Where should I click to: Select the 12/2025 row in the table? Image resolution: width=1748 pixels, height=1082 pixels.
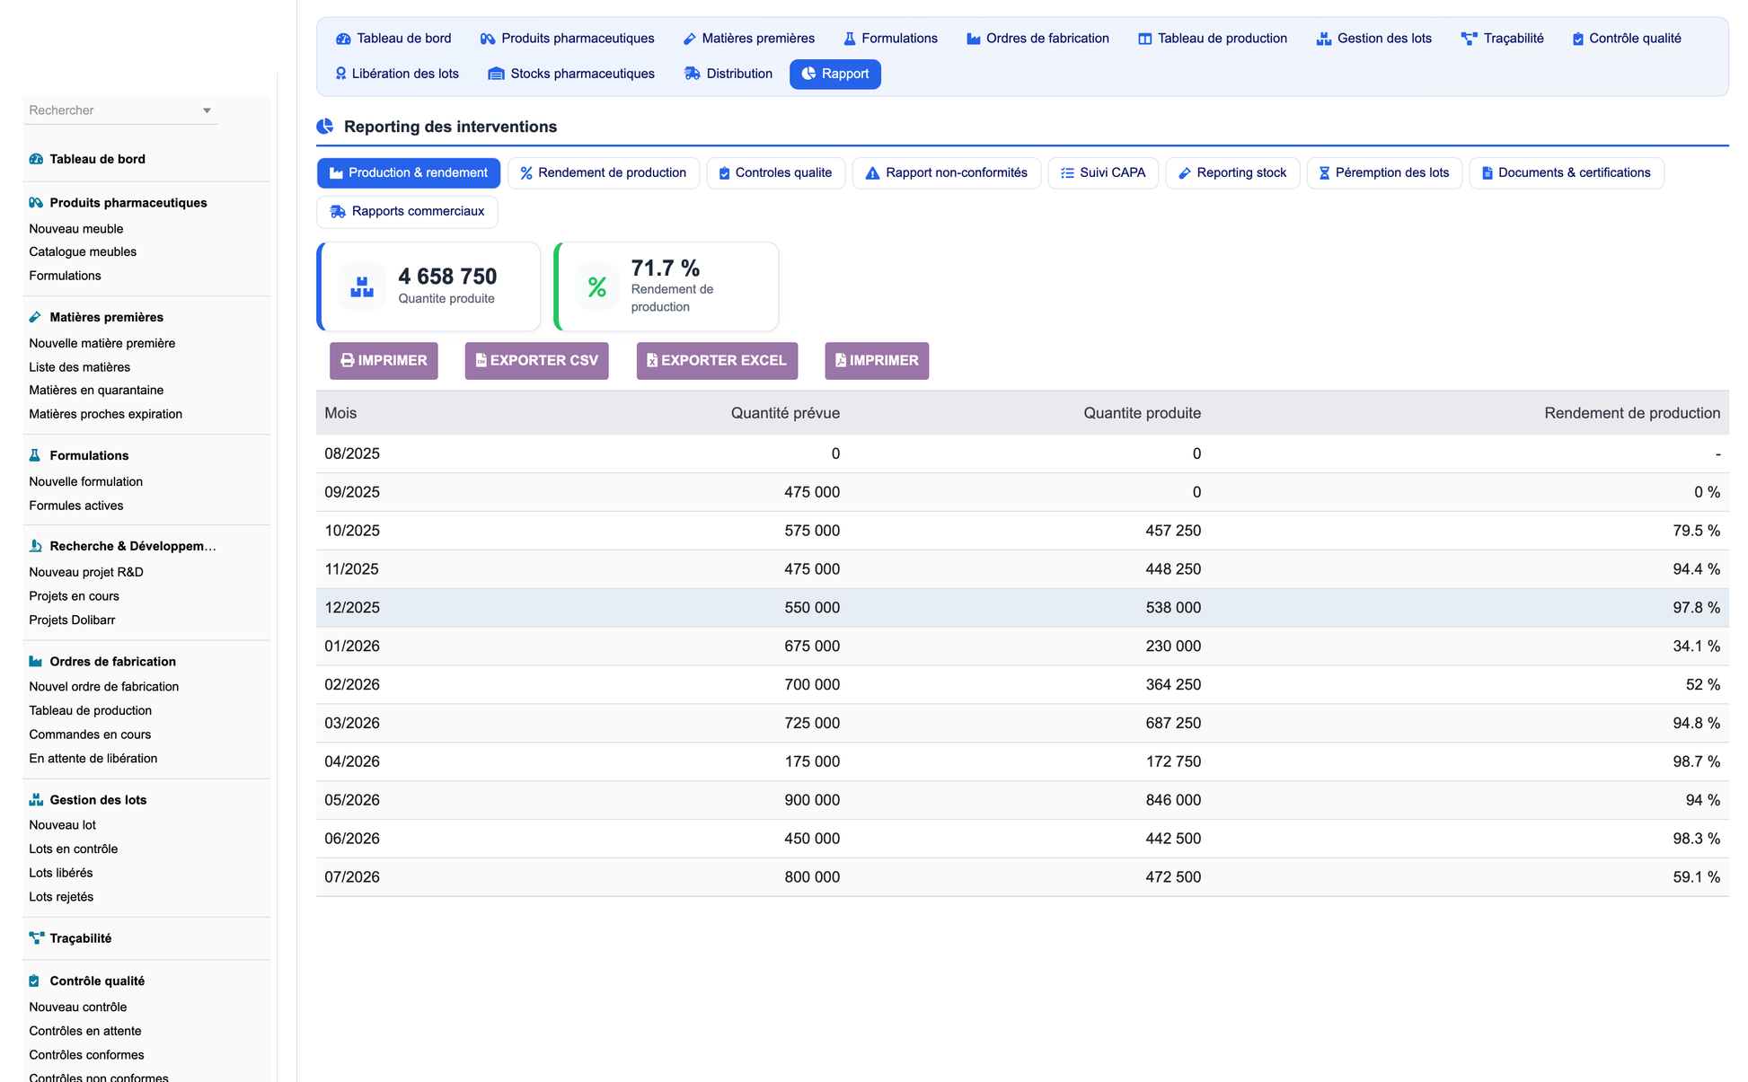click(1022, 607)
